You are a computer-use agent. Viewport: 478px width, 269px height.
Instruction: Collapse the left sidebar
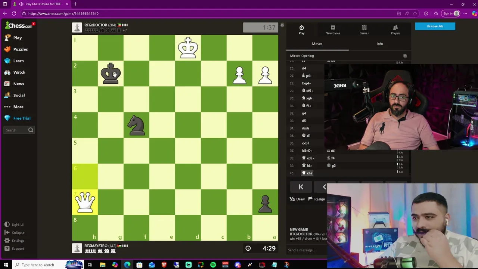pos(15,232)
